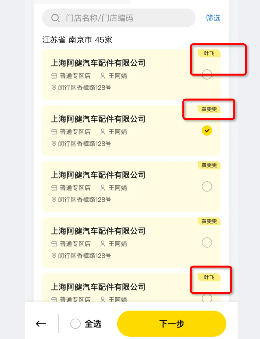This screenshot has height=339, width=260.
Task: Toggle the 全选 select-all checkbox
Action: [76, 324]
